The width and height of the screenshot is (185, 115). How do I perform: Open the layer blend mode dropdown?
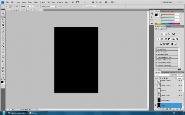pyautogui.click(x=163, y=75)
